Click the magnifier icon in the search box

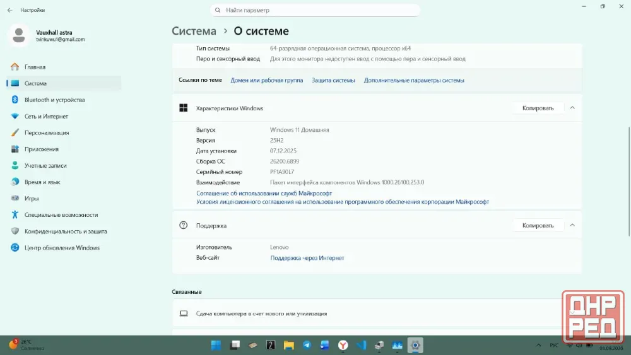click(218, 10)
